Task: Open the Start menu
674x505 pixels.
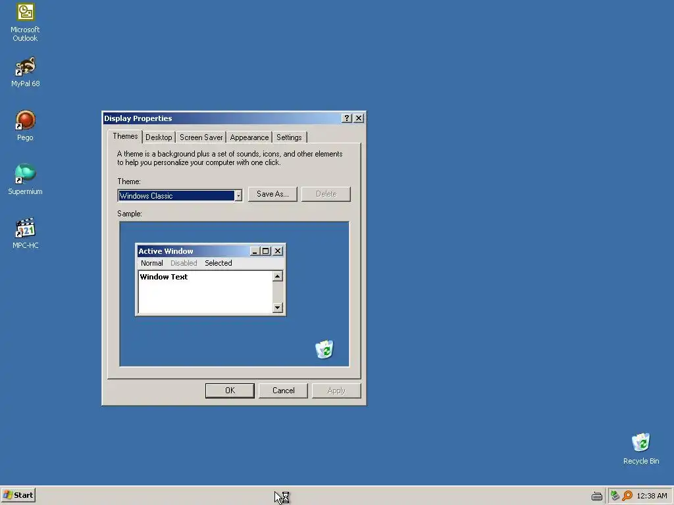Action: (x=18, y=495)
